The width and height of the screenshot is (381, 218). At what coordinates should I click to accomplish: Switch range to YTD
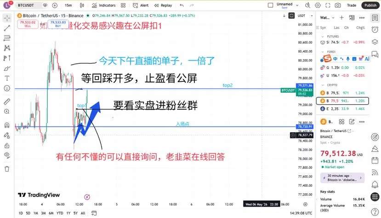click(60, 213)
